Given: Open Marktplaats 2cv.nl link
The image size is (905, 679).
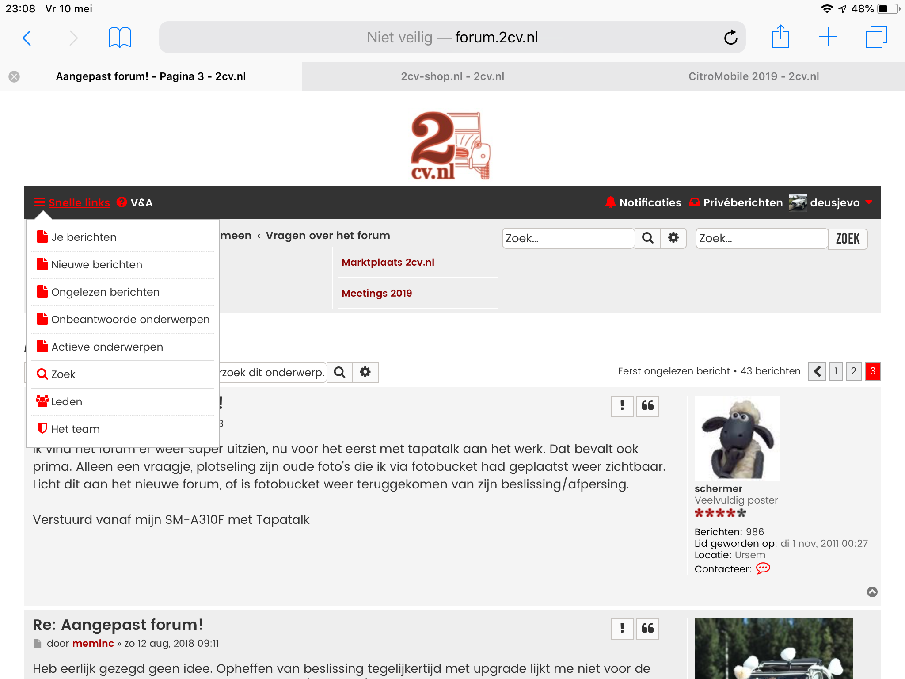Looking at the screenshot, I should [388, 262].
